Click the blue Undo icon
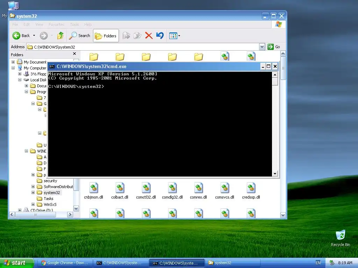The width and height of the screenshot is (358, 268). point(160,36)
